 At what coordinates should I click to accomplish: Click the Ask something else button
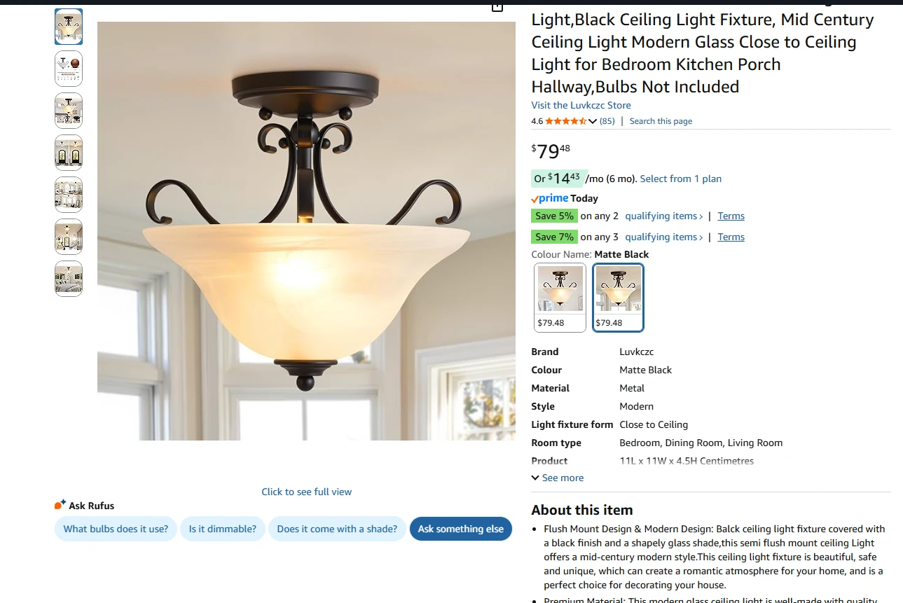pyautogui.click(x=461, y=529)
